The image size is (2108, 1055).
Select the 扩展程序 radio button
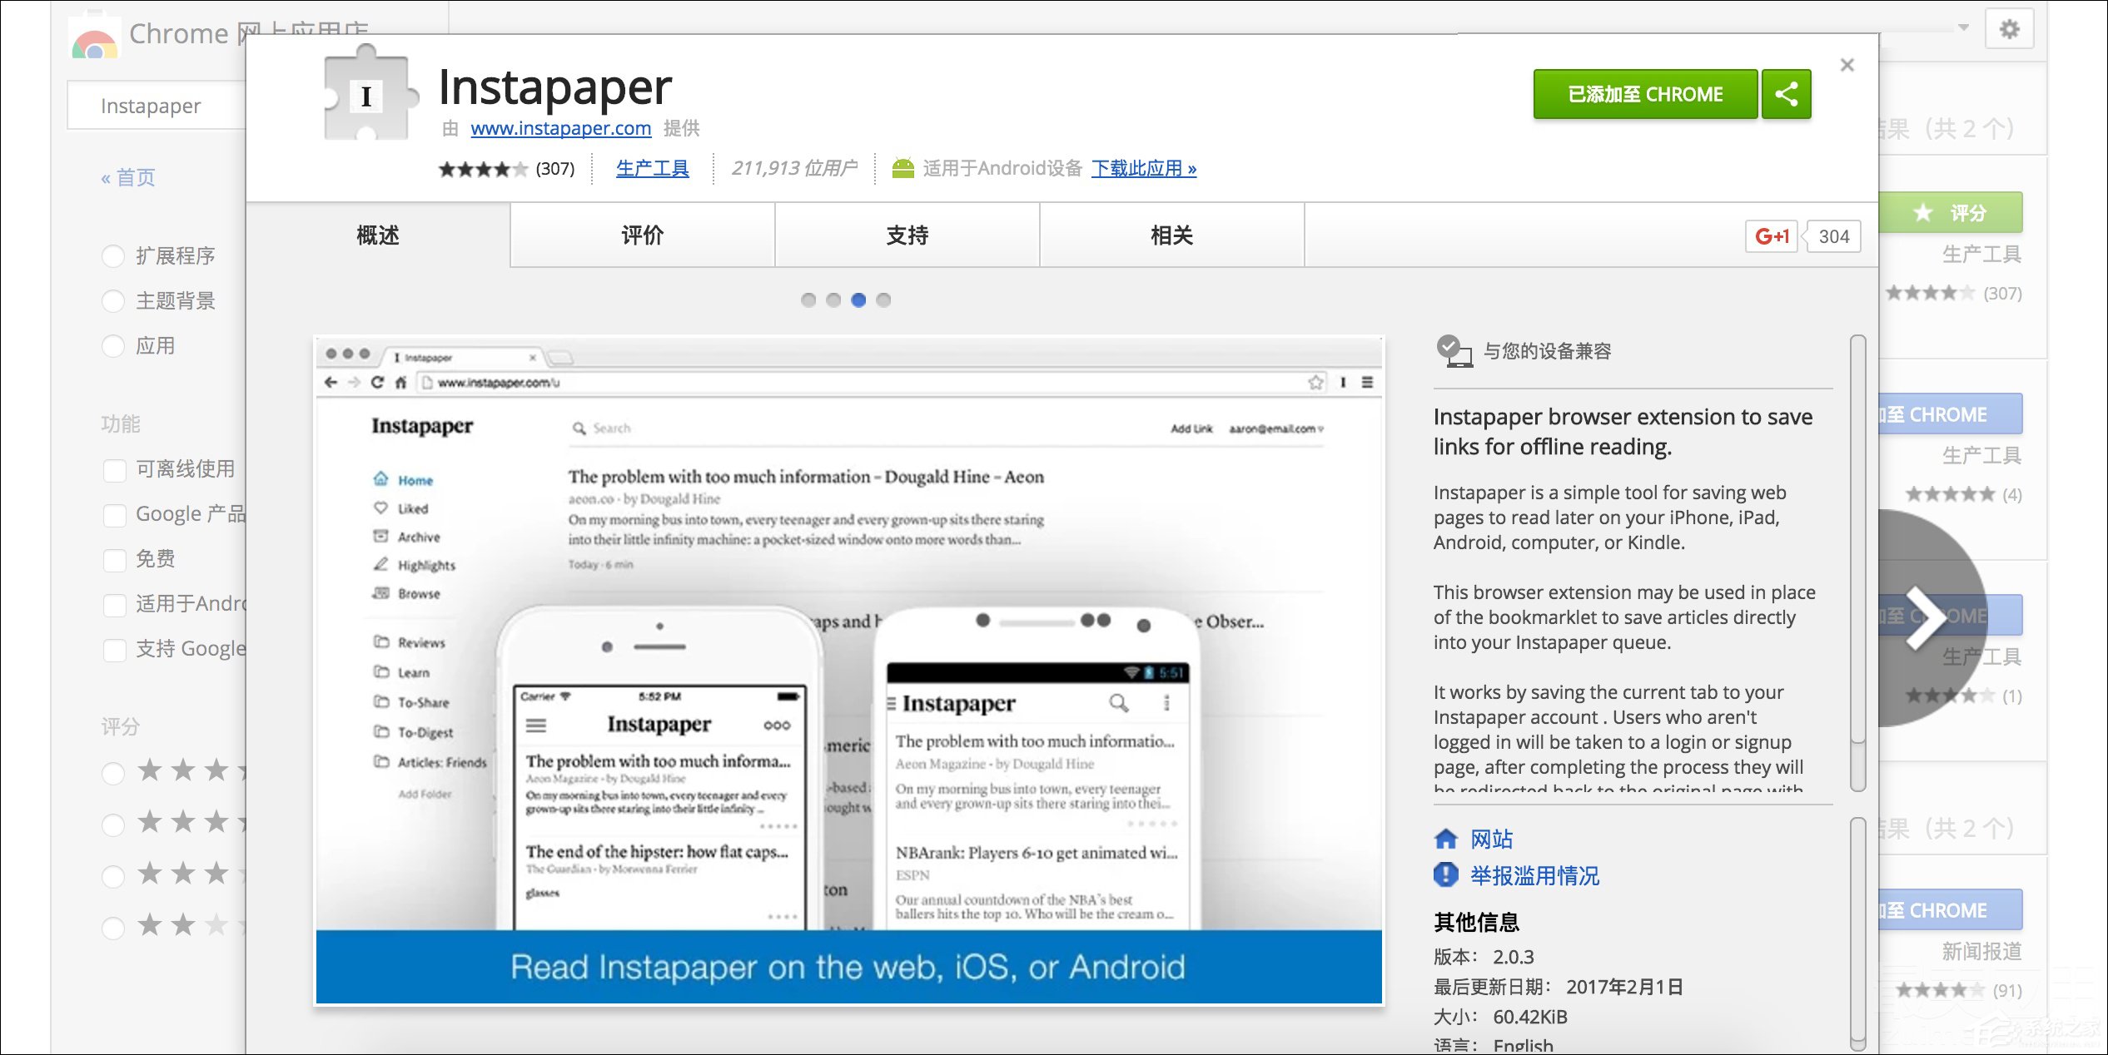click(x=113, y=256)
